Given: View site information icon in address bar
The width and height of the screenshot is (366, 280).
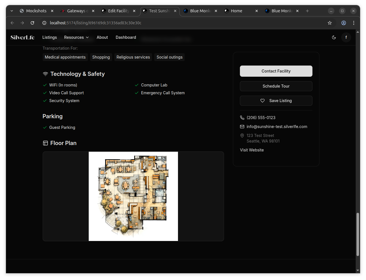Looking at the screenshot, I should (44, 23).
